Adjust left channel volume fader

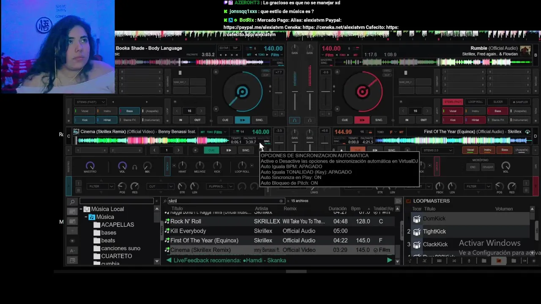point(295,92)
